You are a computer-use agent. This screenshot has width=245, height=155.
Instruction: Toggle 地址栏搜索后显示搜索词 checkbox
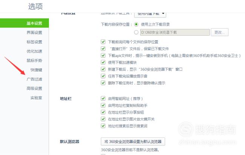(x=103, y=126)
